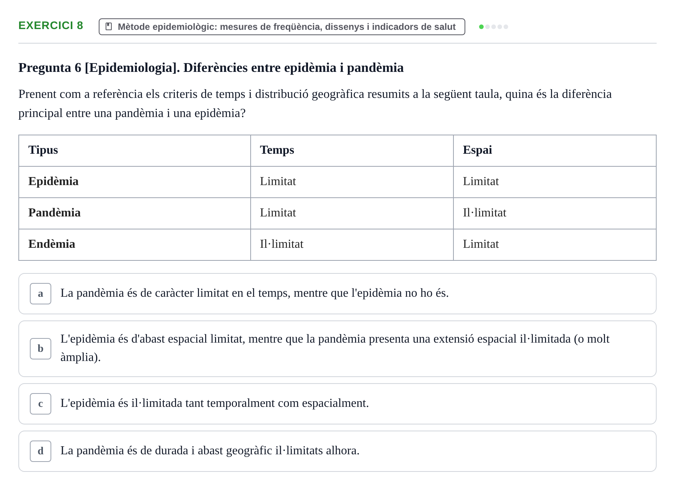Click Limitat Espai cell in Endèmia row
The height and width of the screenshot is (491, 675).
555,245
